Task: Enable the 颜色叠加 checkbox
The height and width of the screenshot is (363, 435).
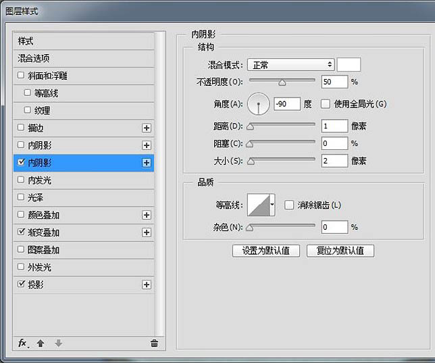Action: 21,214
